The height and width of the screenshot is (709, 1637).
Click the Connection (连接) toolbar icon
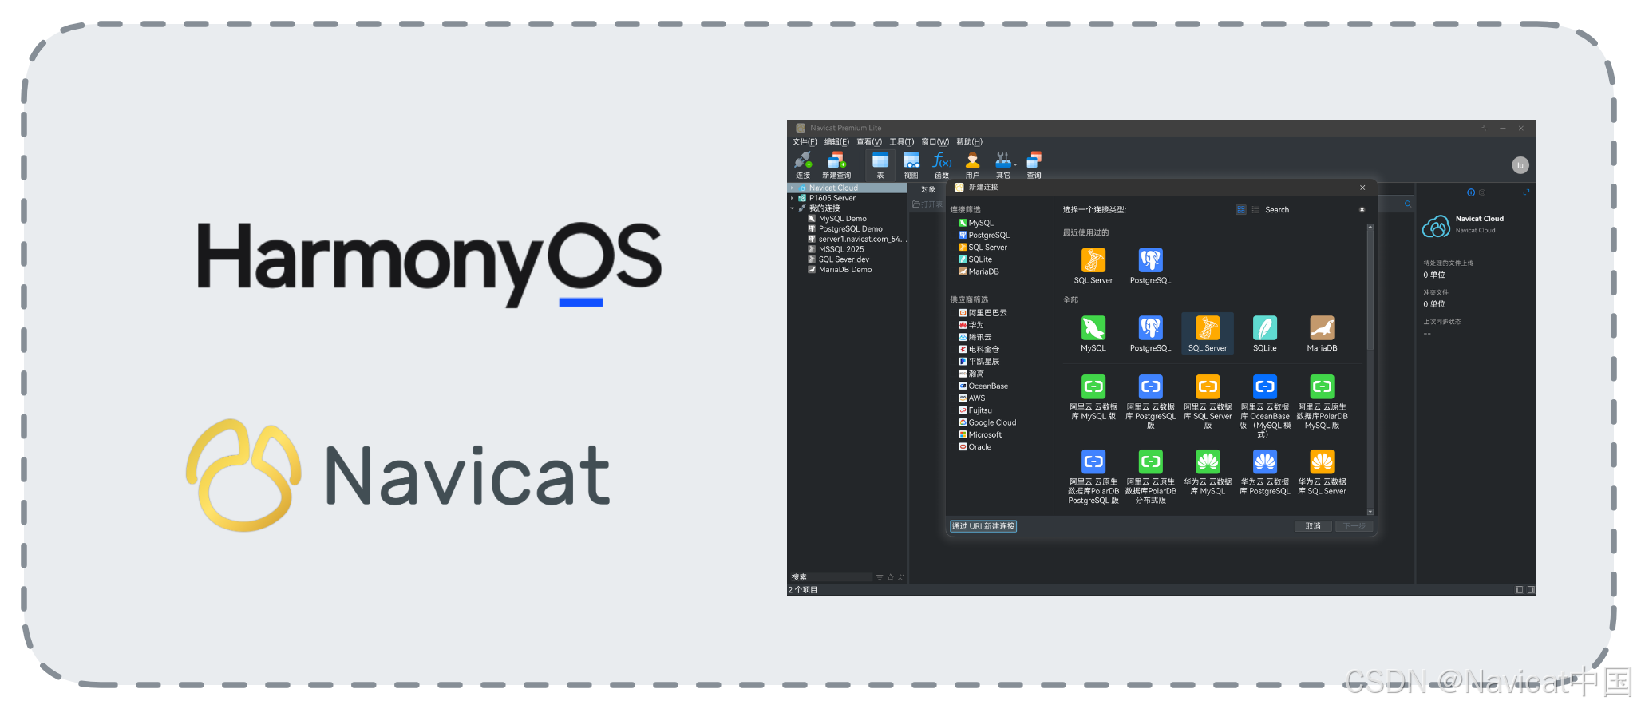[803, 164]
